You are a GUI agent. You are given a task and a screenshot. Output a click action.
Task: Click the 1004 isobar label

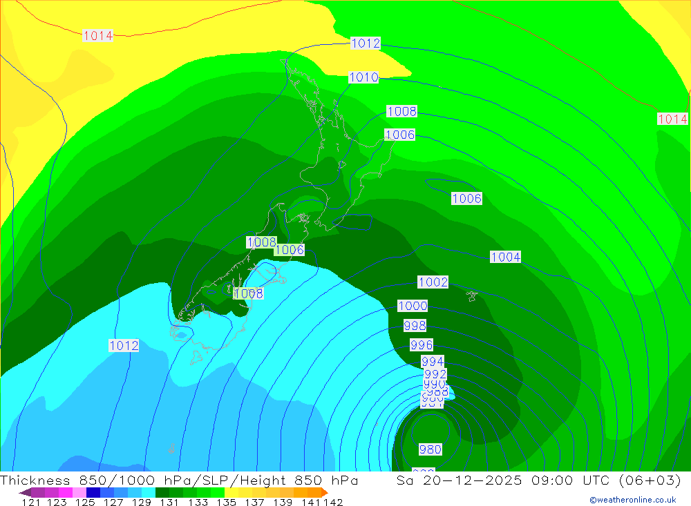click(x=506, y=257)
